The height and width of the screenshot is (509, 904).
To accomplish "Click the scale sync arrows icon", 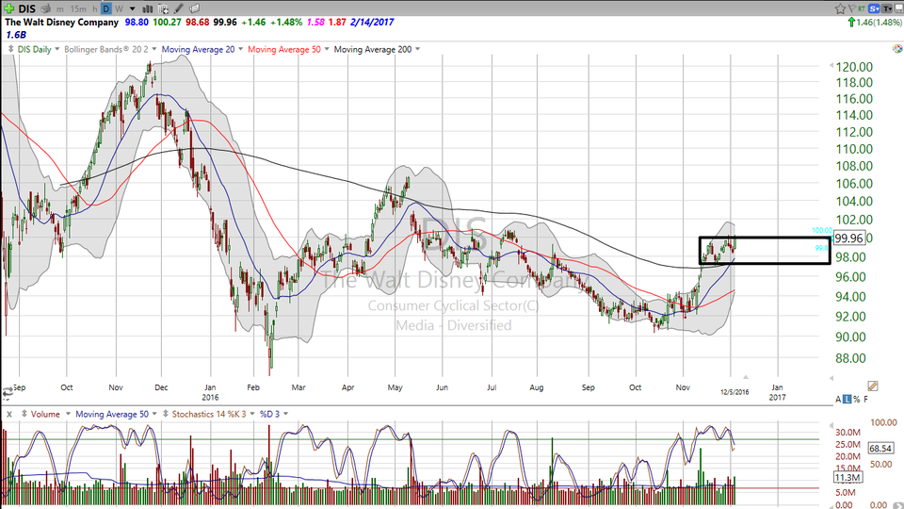I will tap(7, 392).
